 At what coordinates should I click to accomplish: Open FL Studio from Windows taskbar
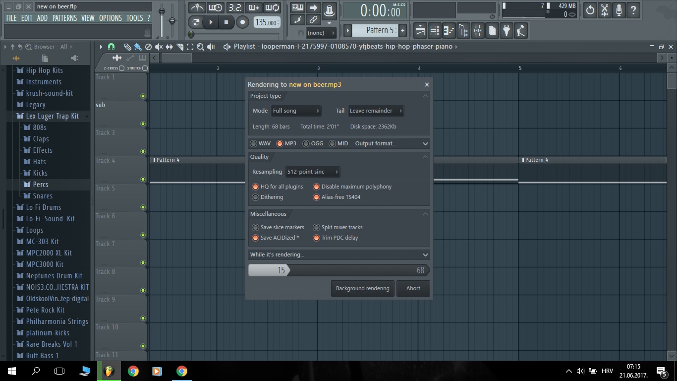pos(109,371)
